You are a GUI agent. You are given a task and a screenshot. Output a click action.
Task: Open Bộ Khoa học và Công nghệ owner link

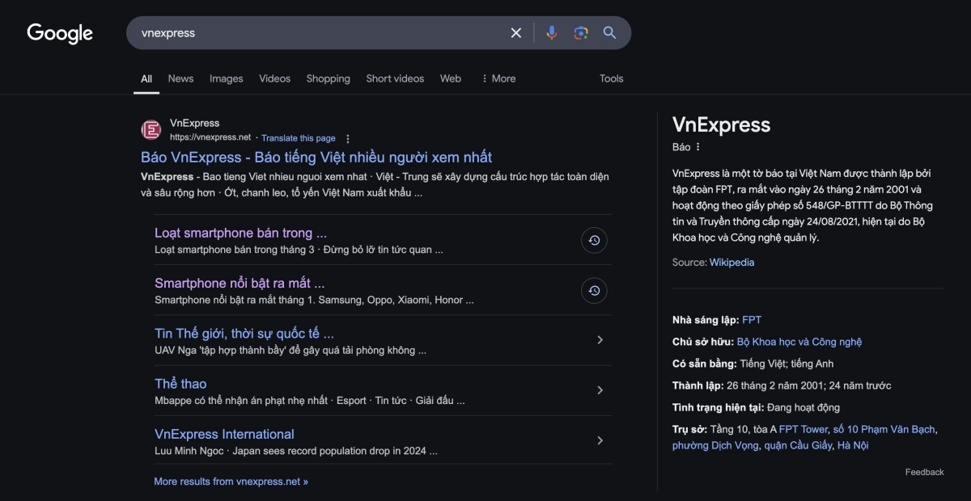(x=799, y=342)
